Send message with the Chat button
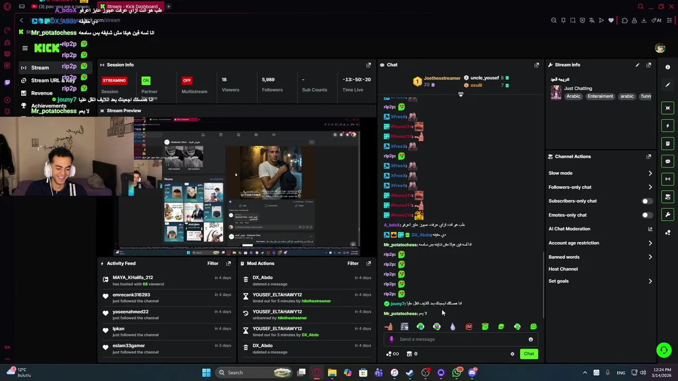 529,354
